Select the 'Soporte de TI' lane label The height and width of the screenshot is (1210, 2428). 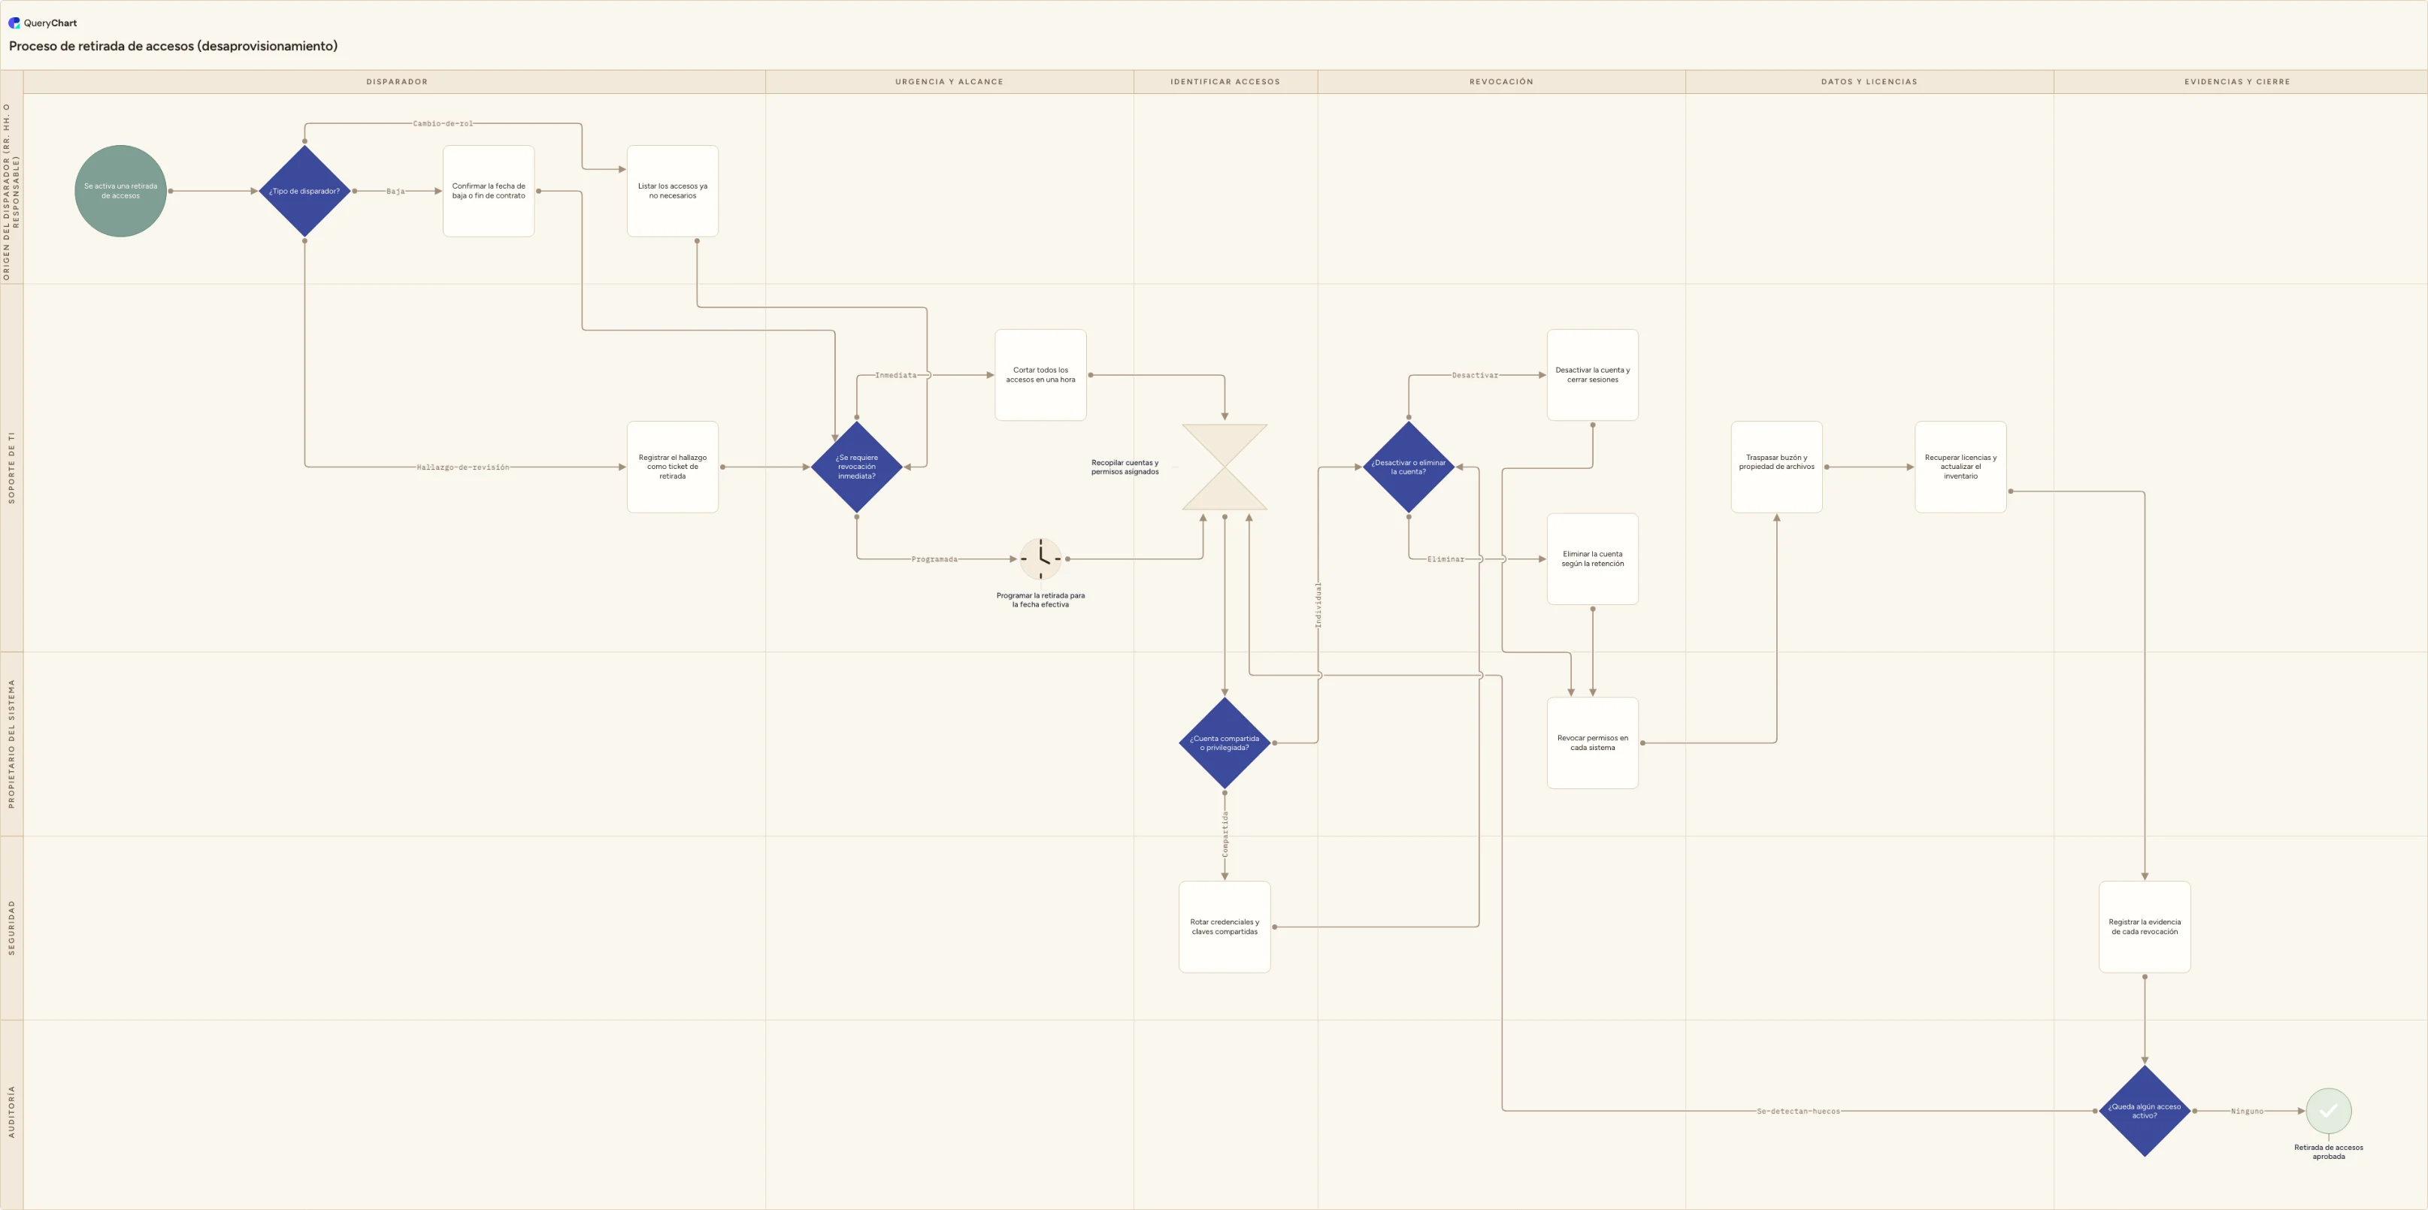11,467
